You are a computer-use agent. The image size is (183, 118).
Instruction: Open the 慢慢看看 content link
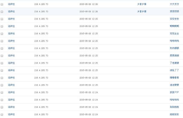(x=174, y=78)
